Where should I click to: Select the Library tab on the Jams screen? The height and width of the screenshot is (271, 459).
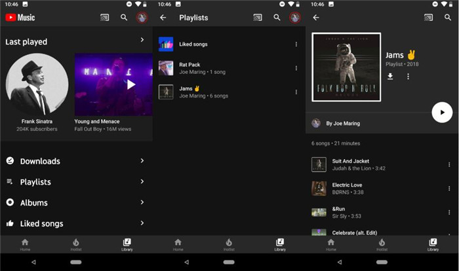(x=433, y=245)
